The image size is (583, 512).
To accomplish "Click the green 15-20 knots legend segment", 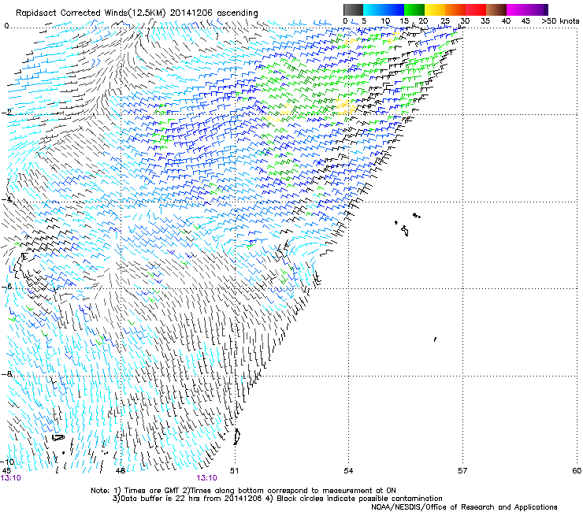I will pyautogui.click(x=414, y=9).
